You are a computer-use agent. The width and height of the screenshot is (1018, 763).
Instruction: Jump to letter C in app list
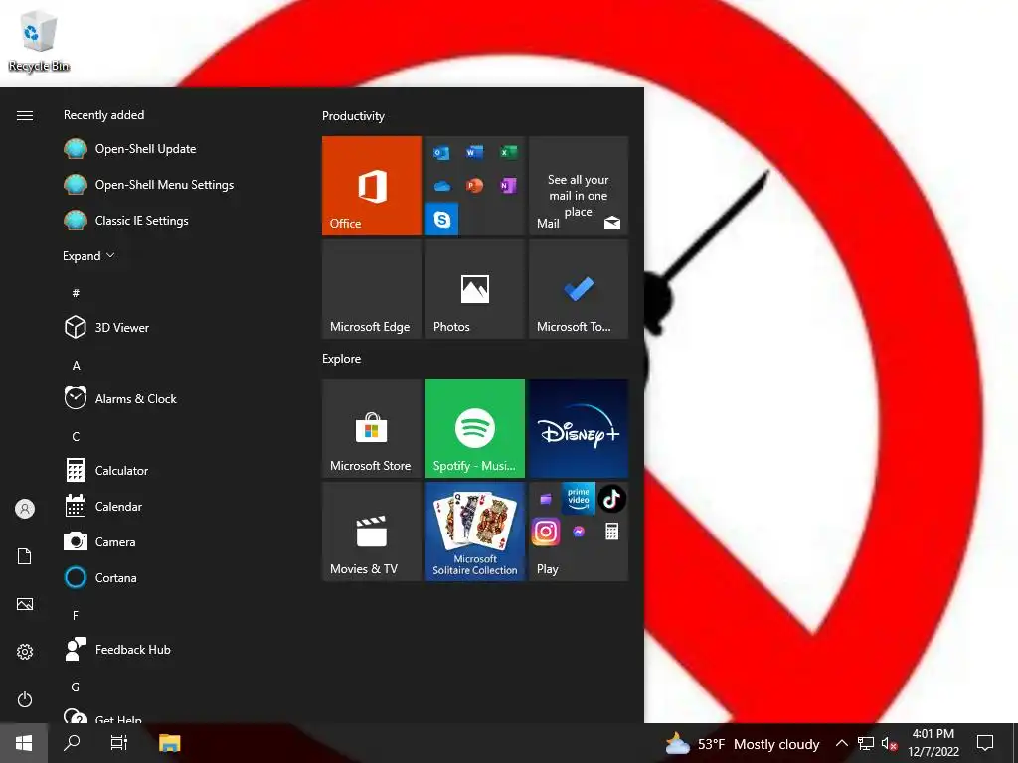click(x=76, y=437)
